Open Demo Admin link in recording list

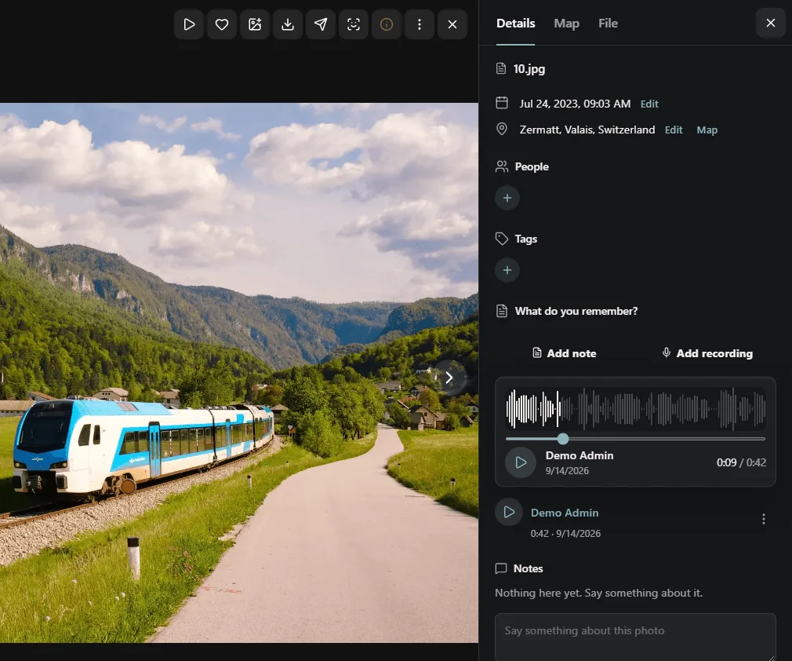(x=564, y=513)
